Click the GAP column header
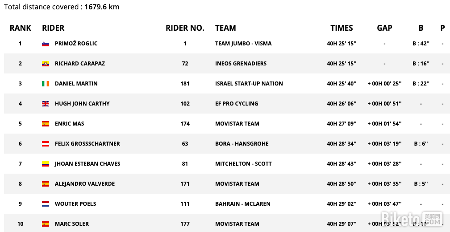Screen dimensions: 450x232 pos(384,28)
